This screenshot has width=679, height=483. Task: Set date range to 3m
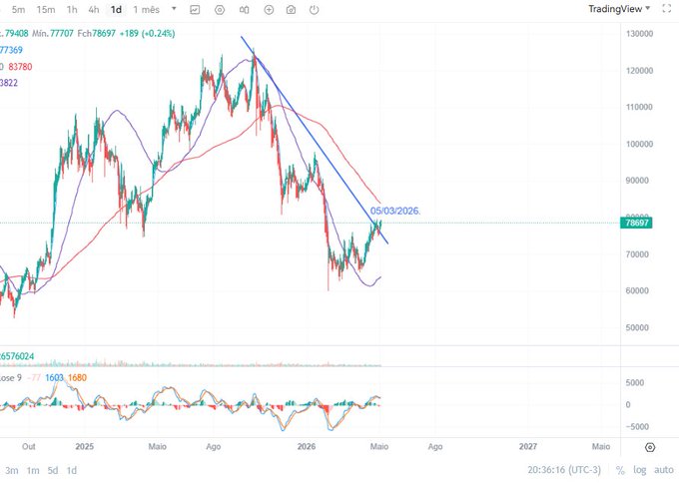(12, 470)
